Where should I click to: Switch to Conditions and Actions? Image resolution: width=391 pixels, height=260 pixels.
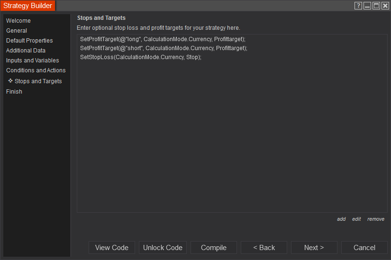[x=36, y=70]
